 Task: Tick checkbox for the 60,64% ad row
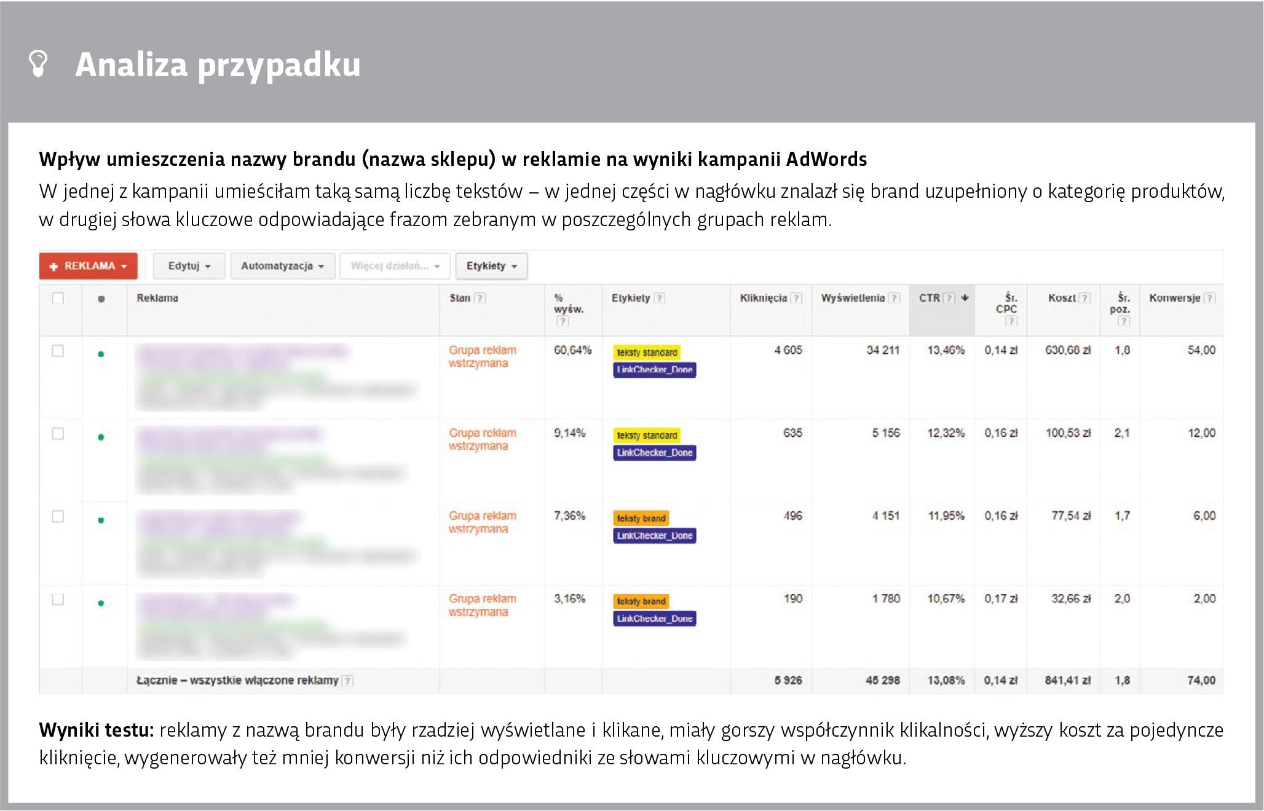pos(58,351)
